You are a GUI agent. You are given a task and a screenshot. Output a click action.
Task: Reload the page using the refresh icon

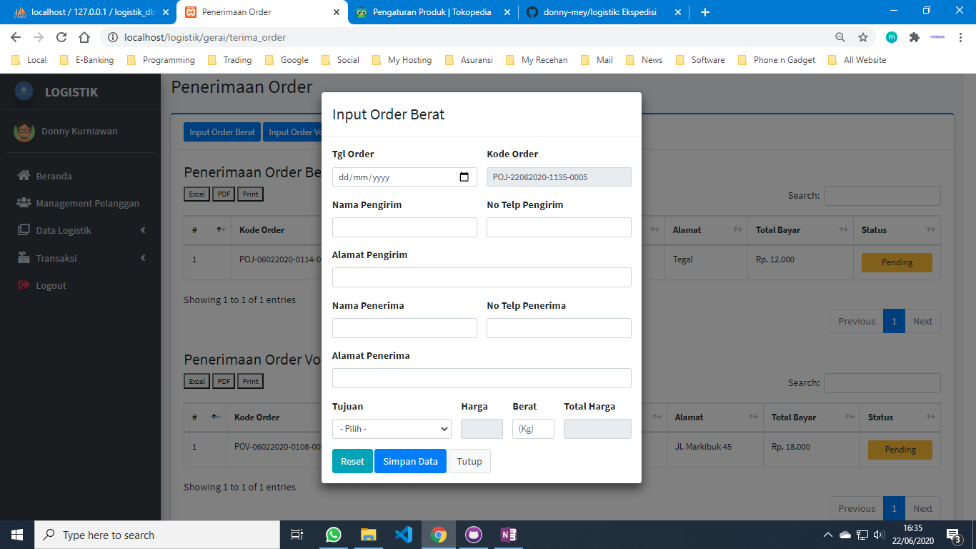coord(61,37)
